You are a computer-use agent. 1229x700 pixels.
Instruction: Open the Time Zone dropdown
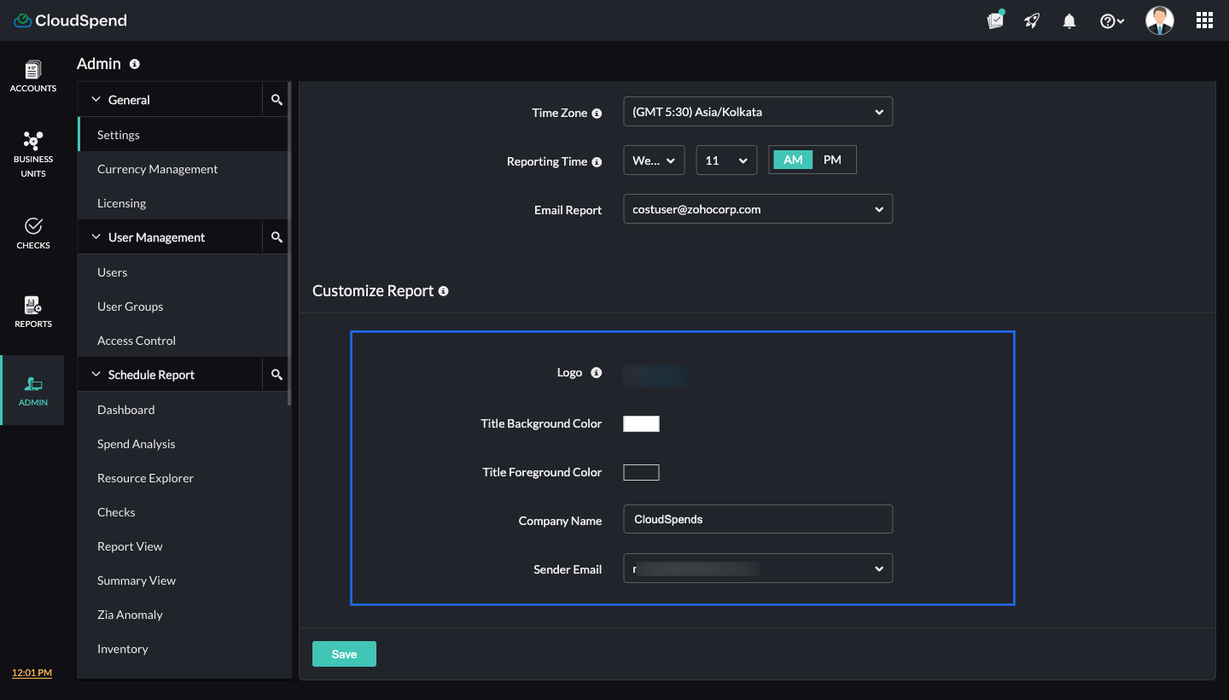click(x=757, y=111)
